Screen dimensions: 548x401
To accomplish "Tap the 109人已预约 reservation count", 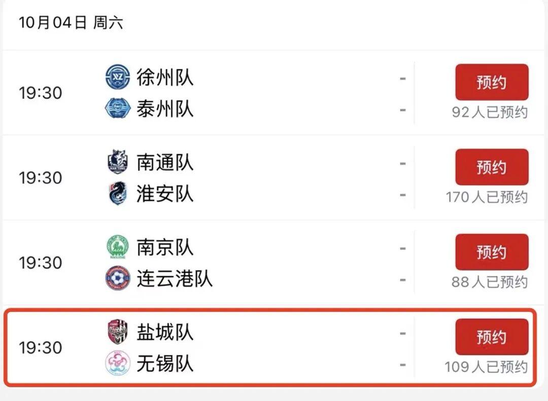I will 486,367.
